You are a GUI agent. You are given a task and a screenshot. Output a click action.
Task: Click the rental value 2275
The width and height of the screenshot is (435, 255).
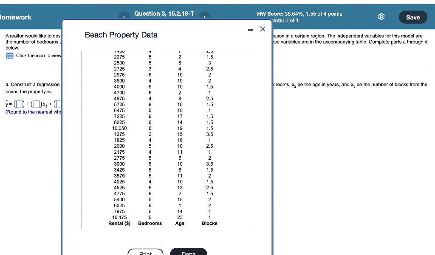(x=119, y=57)
